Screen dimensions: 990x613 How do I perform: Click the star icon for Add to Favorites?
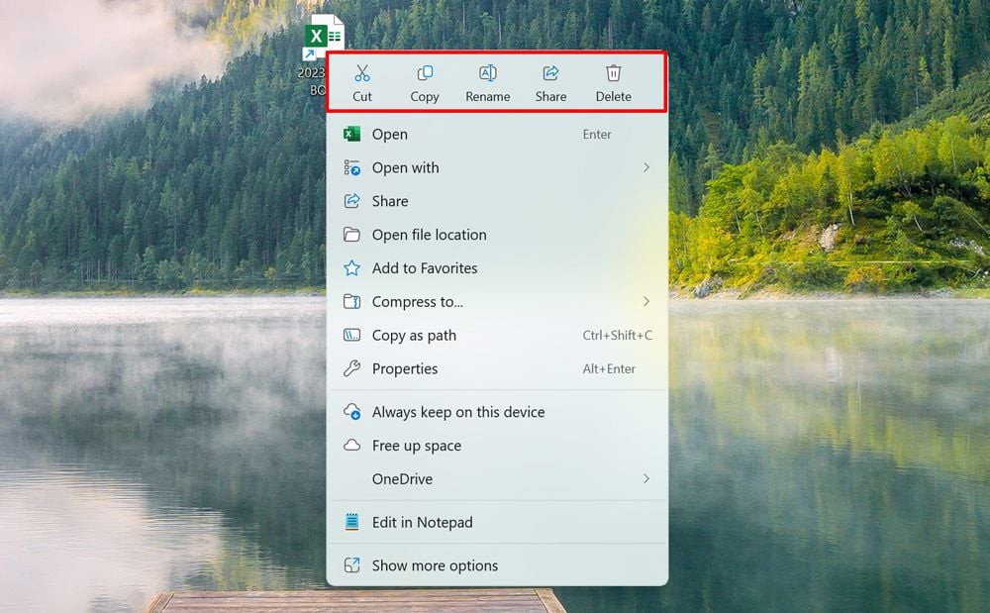click(351, 268)
